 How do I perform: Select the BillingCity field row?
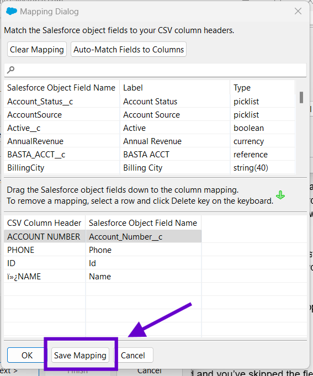click(150, 168)
